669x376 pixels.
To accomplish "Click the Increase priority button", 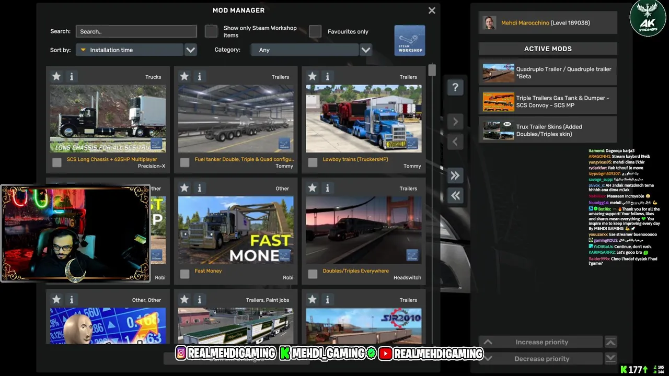I will tap(541, 342).
